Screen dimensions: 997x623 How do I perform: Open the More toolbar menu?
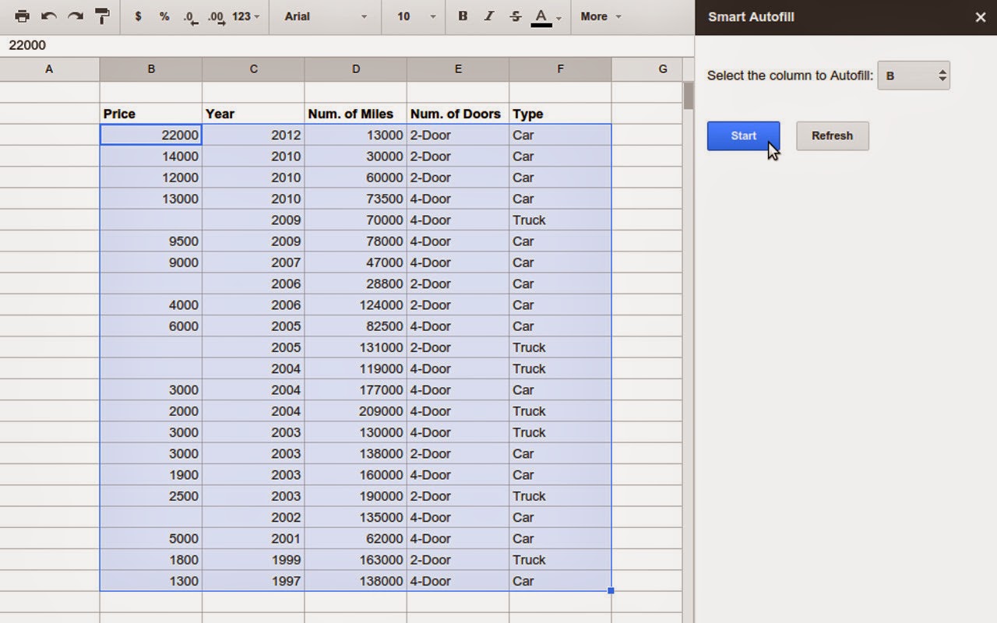(601, 16)
